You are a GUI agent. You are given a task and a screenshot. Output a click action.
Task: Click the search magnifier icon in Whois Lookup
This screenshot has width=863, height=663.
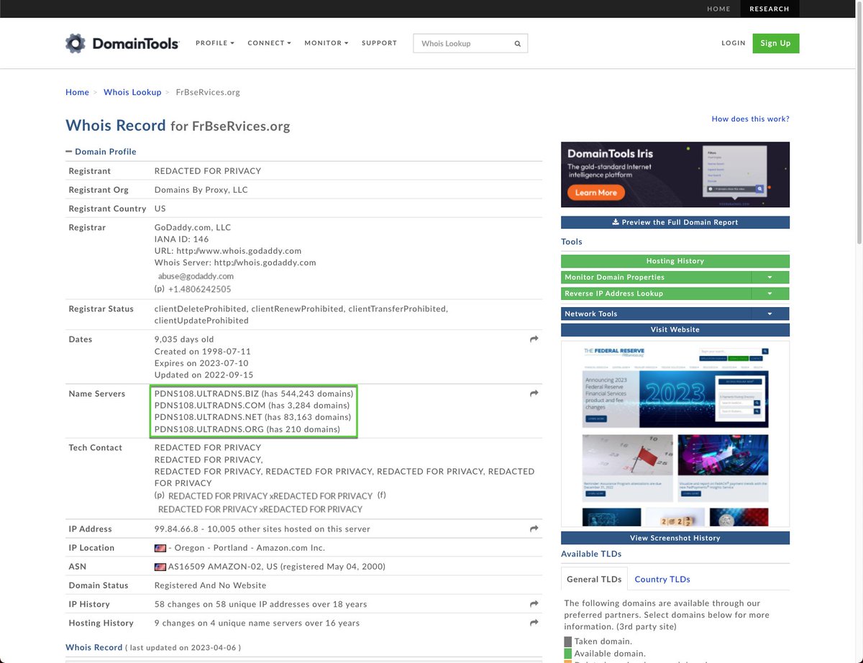coord(517,44)
